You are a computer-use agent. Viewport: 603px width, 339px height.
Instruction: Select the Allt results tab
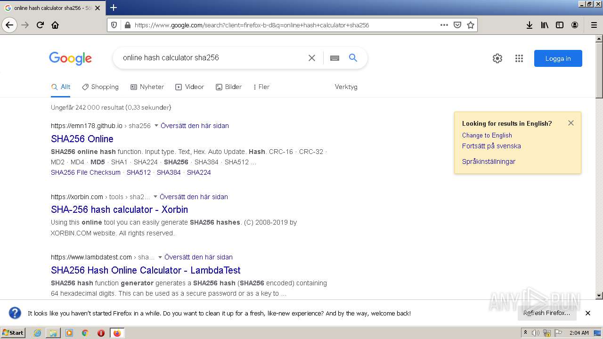click(61, 87)
